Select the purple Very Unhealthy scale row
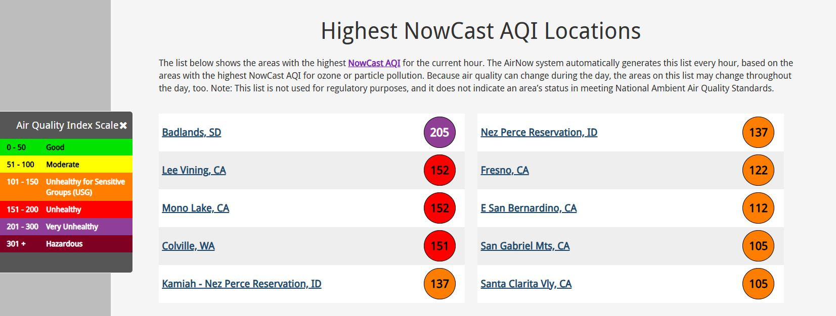Viewport: 836px width, 316px height. click(x=66, y=227)
